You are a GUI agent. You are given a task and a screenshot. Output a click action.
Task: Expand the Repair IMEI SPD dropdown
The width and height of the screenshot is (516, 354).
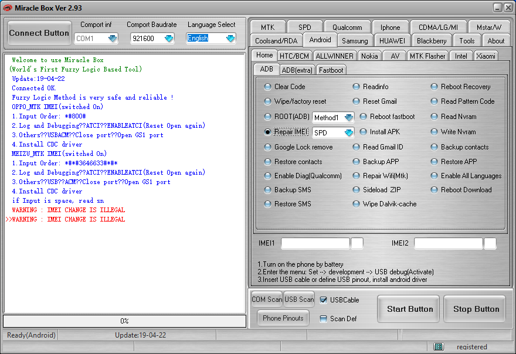tap(348, 132)
